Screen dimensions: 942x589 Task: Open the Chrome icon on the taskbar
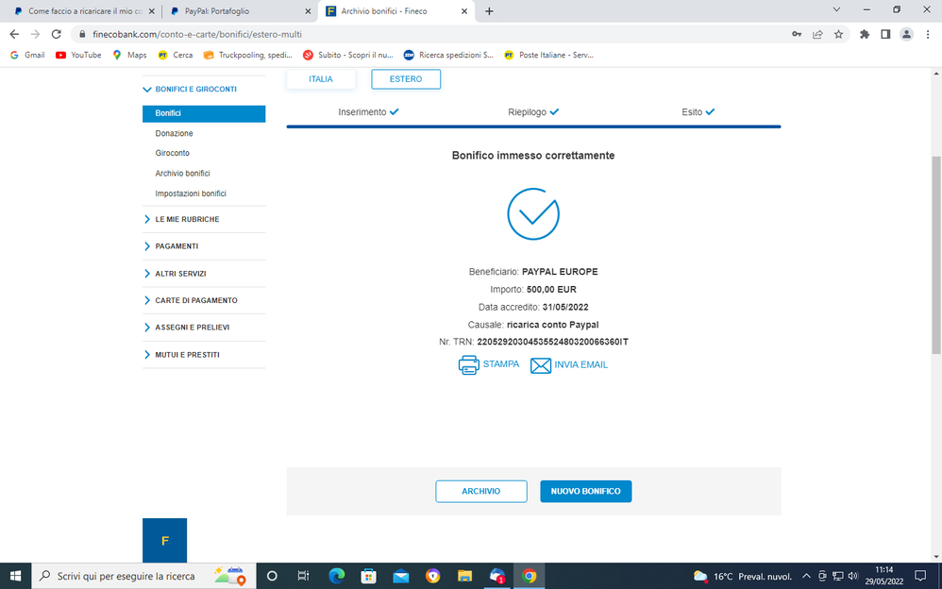(x=530, y=576)
